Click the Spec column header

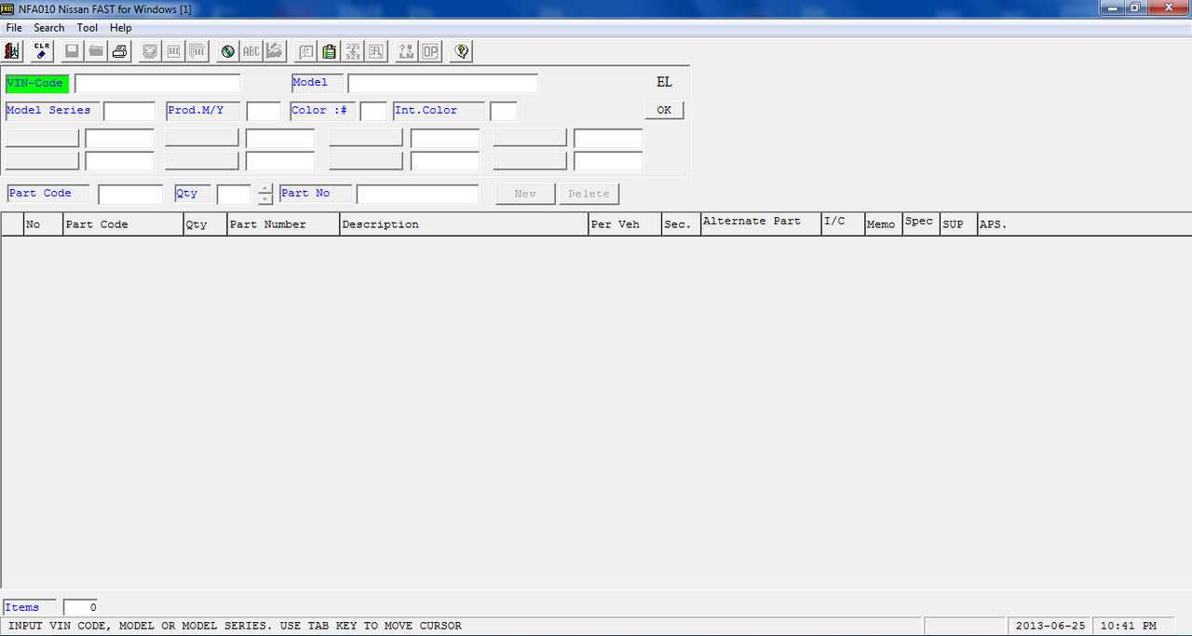(x=920, y=224)
